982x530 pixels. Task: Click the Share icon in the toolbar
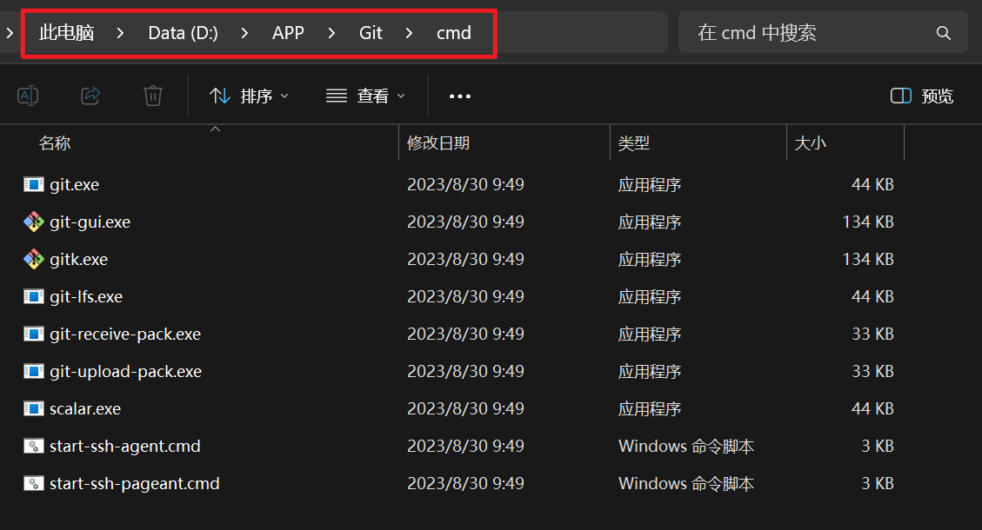click(90, 96)
